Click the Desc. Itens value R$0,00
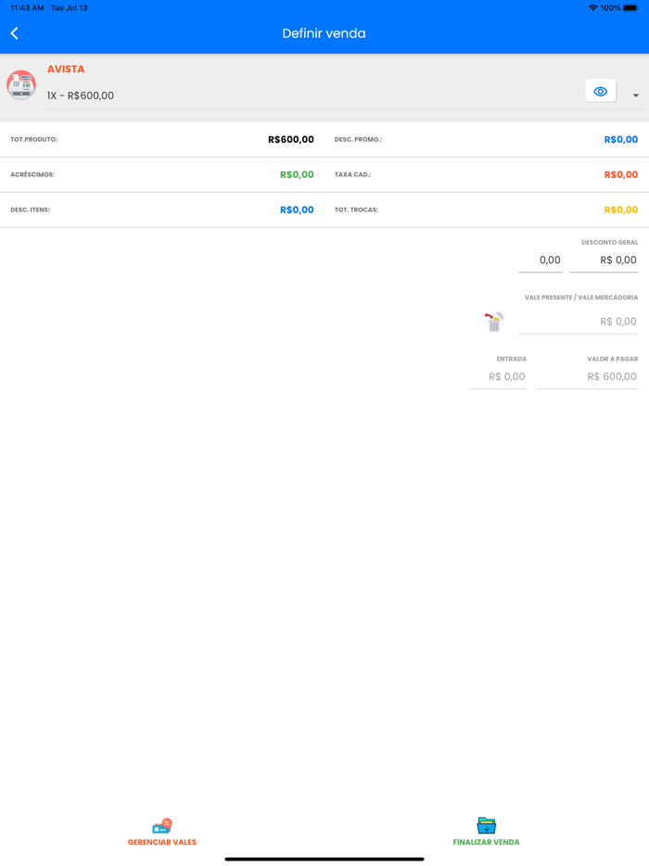The width and height of the screenshot is (649, 866). (297, 210)
